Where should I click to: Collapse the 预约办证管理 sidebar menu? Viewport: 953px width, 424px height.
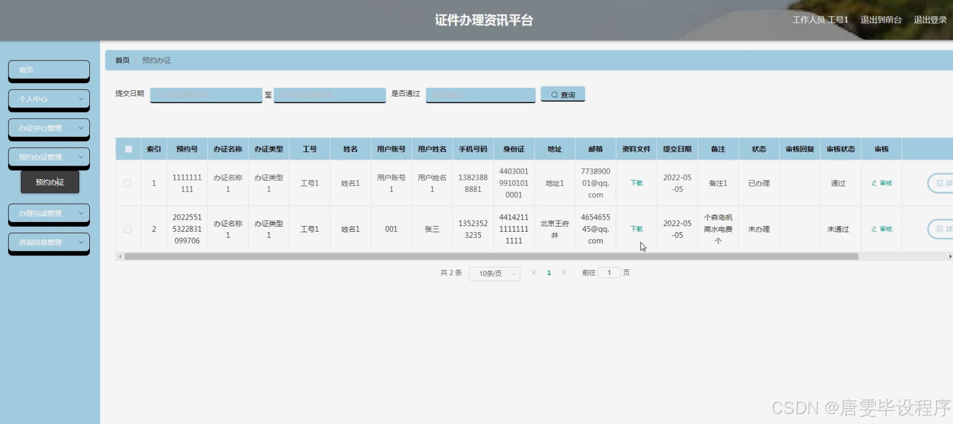pyautogui.click(x=49, y=157)
